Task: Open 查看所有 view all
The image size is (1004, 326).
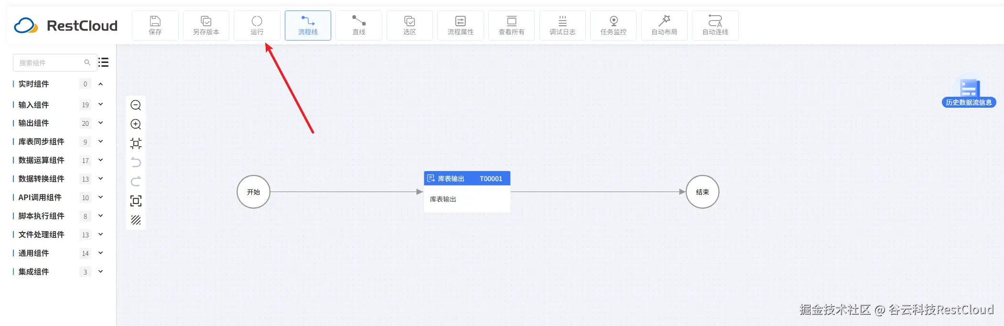Action: tap(511, 25)
